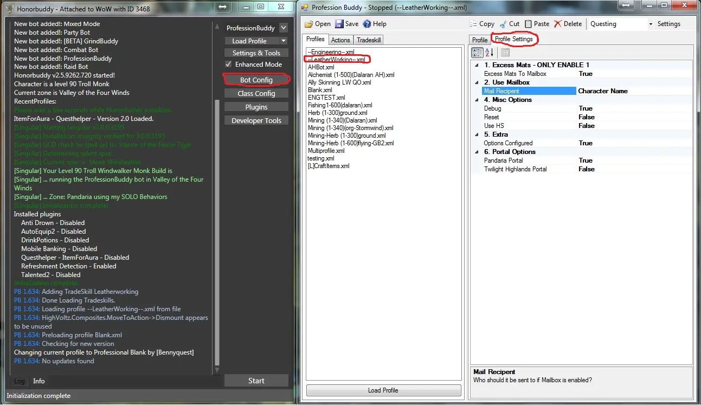Image resolution: width=701 pixels, height=405 pixels.
Task: Switch to the Profile tab
Action: pos(480,40)
